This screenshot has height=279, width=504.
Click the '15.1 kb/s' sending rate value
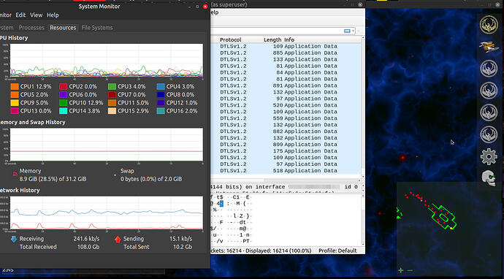click(180, 239)
